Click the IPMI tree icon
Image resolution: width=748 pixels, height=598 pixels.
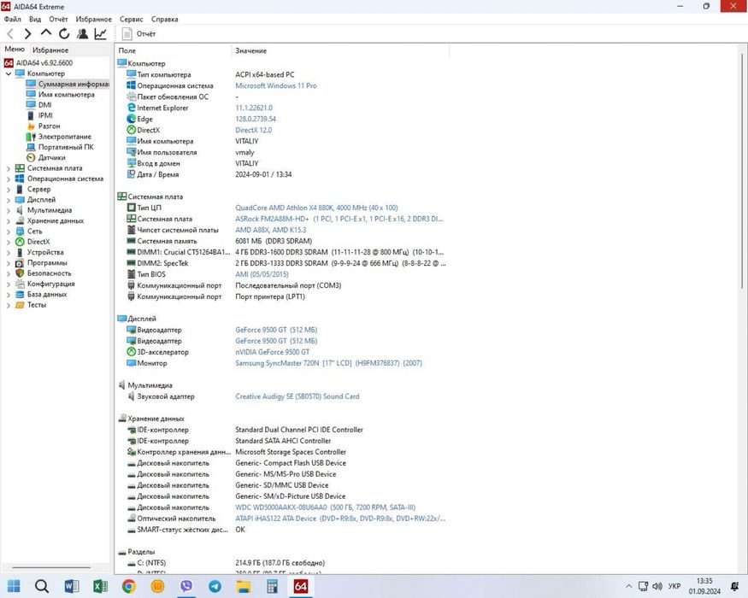[x=31, y=115]
